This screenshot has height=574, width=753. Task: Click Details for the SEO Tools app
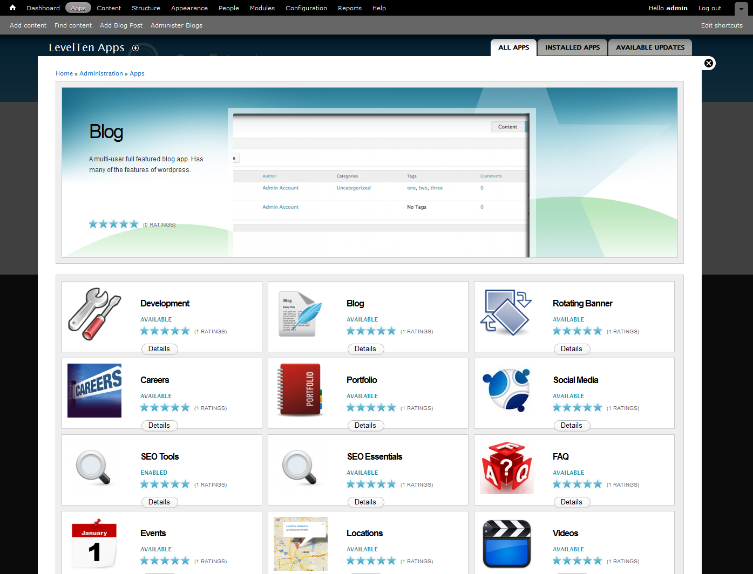point(159,502)
